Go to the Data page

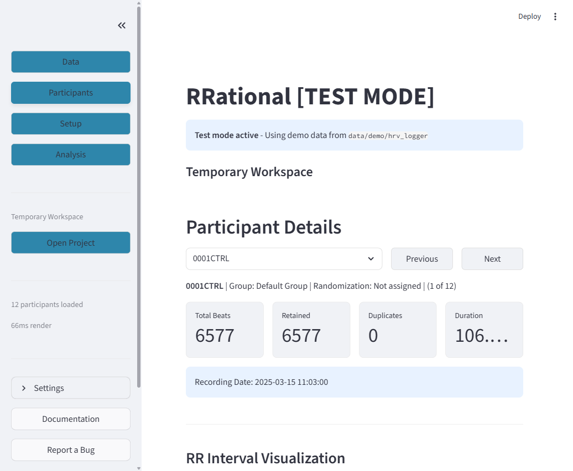click(x=71, y=62)
